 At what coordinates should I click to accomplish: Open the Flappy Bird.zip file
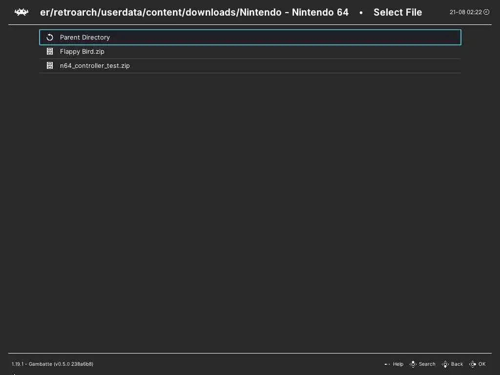tap(250, 52)
